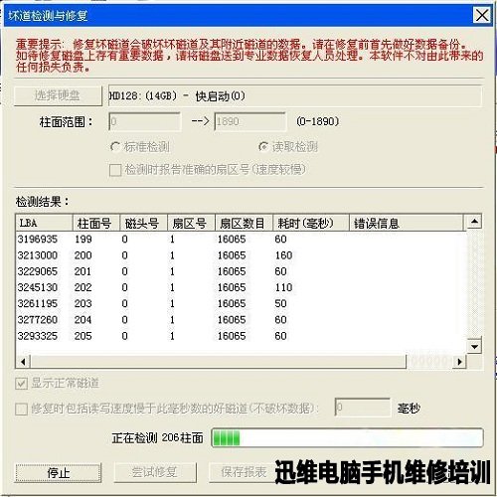This screenshot has height=497, width=497.
Task: Click the horizontal scroll right arrow
Action: [x=459, y=362]
